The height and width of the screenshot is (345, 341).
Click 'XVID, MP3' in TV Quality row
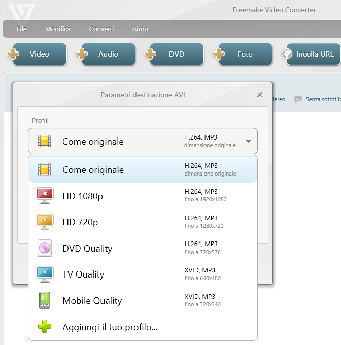tap(200, 270)
